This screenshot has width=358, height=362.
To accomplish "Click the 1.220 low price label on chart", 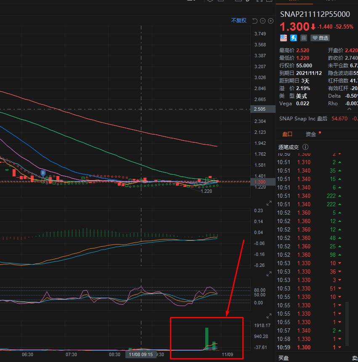I will (x=206, y=191).
